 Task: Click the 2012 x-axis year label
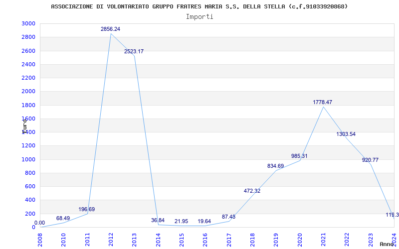pos(111,240)
